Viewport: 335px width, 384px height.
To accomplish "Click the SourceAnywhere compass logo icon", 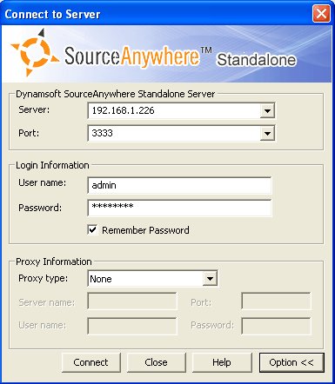I will 35,52.
